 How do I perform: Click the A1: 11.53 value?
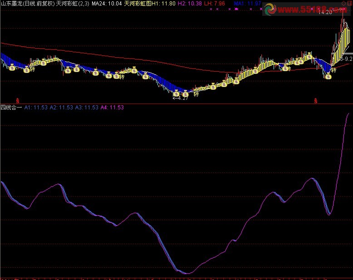tap(36, 108)
